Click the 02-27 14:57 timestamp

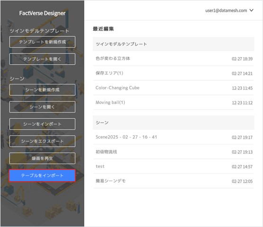point(242,167)
